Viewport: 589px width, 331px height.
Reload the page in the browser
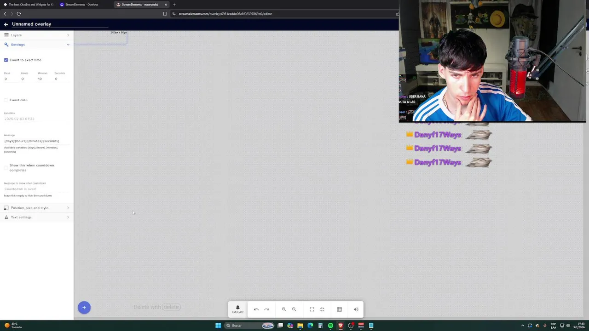19,14
